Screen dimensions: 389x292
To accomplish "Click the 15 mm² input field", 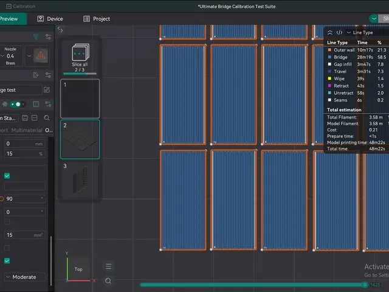I will [x=24, y=235].
